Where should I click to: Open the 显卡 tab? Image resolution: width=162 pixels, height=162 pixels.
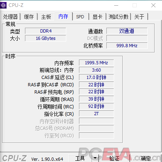pyautogui.click(x=97, y=17)
